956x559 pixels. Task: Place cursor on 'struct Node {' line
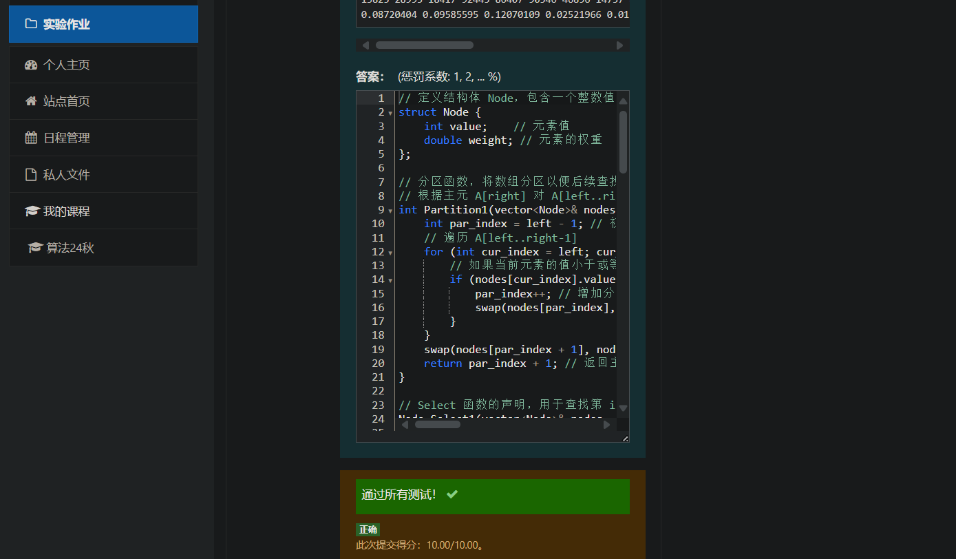pos(440,112)
